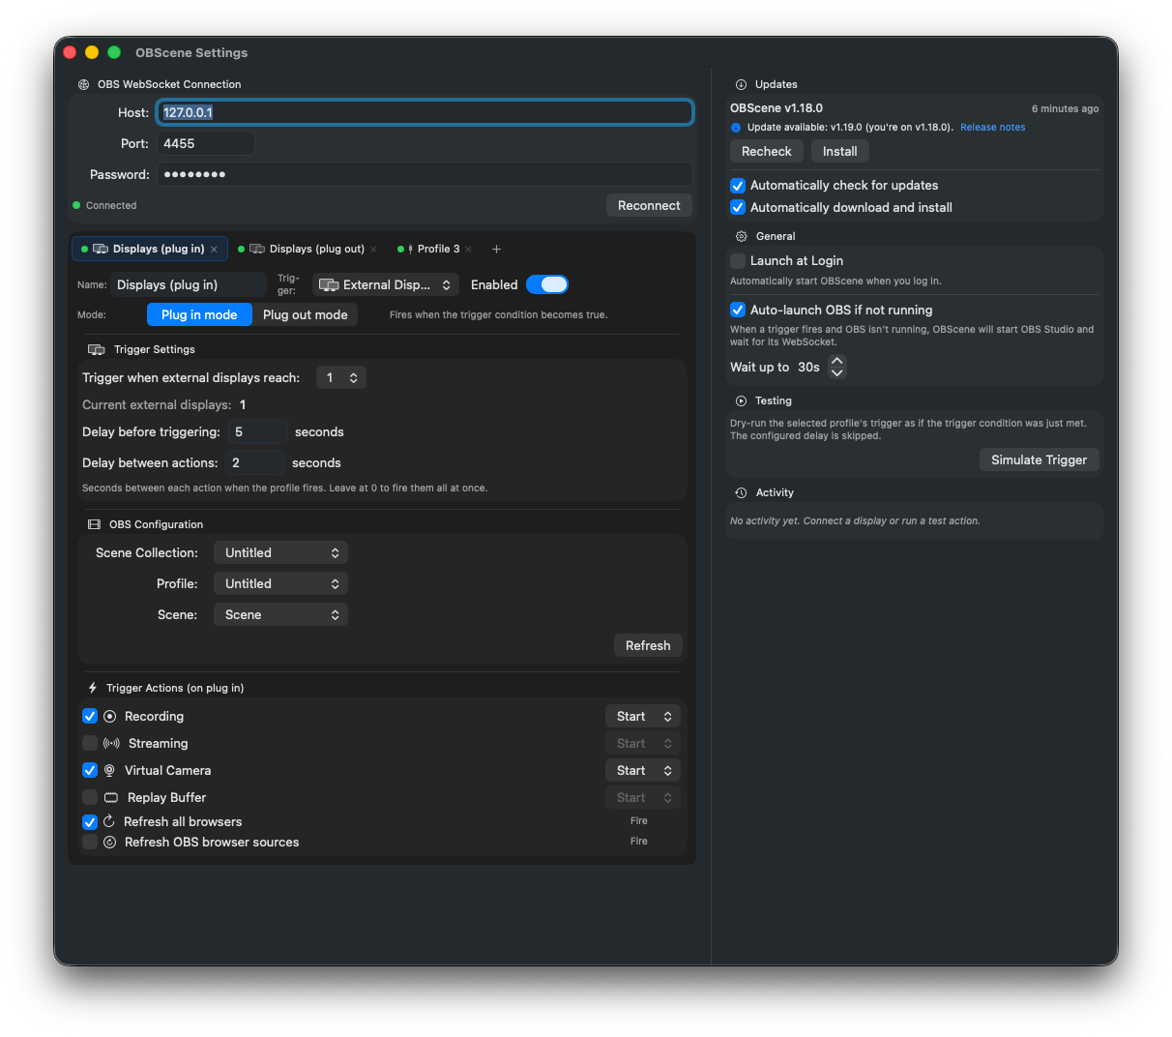Increase the Wait up to 30s stepper
Viewport: 1172px width, 1037px height.
point(837,362)
